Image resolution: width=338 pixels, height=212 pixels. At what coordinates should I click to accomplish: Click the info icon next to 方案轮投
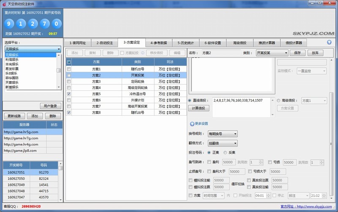click(142, 53)
